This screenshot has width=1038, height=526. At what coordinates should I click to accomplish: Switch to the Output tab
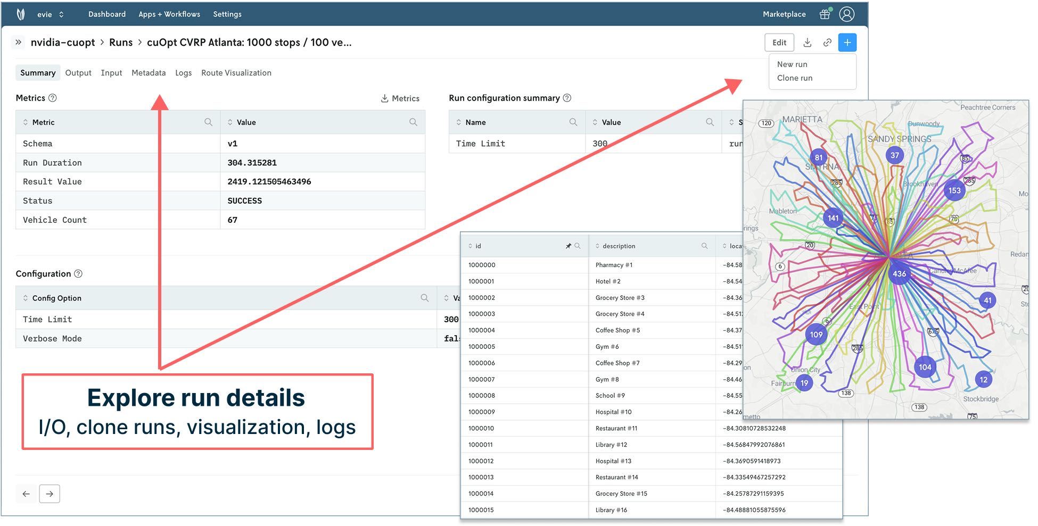click(x=78, y=73)
